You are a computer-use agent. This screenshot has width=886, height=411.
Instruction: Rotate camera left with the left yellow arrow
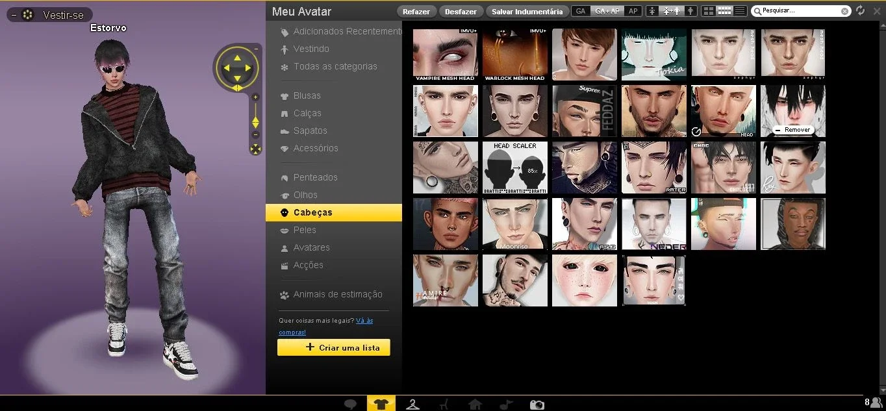point(226,67)
